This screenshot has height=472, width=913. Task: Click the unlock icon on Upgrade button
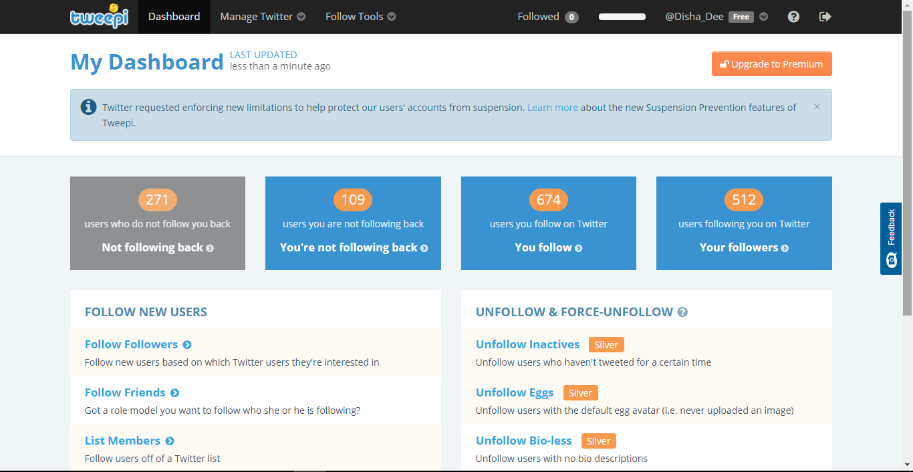[724, 64]
